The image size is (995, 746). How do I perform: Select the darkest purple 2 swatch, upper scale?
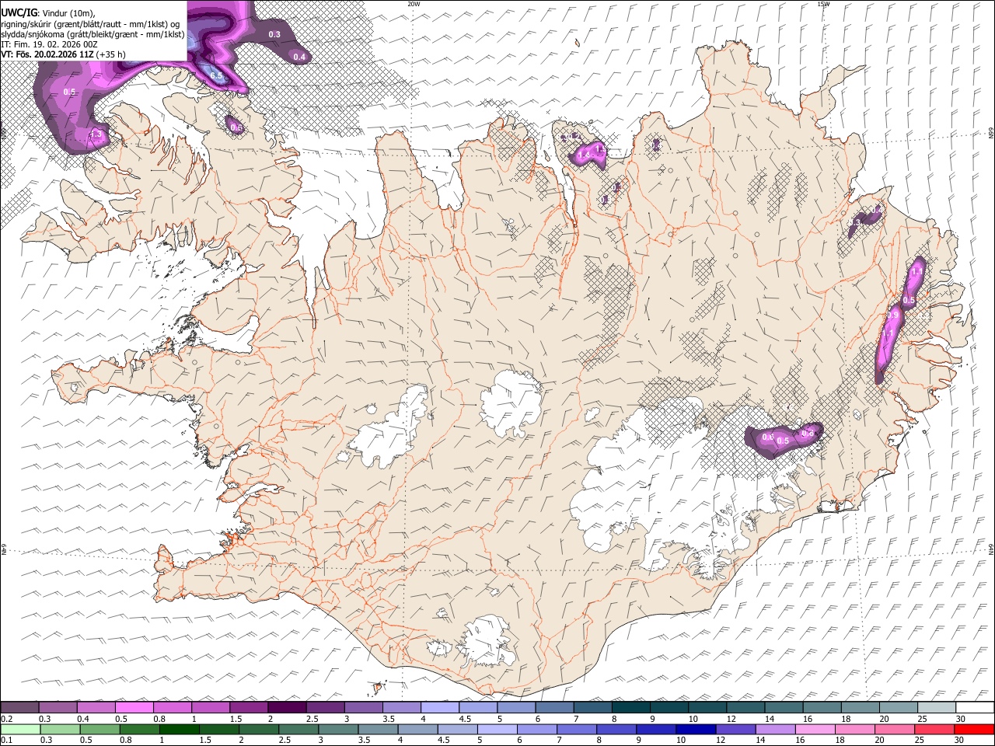click(287, 707)
